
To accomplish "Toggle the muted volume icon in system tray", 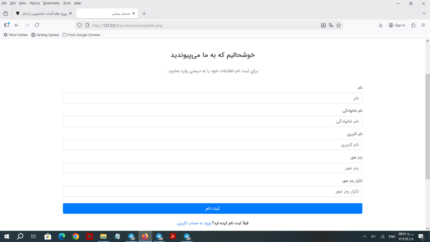I will click(x=373, y=237).
